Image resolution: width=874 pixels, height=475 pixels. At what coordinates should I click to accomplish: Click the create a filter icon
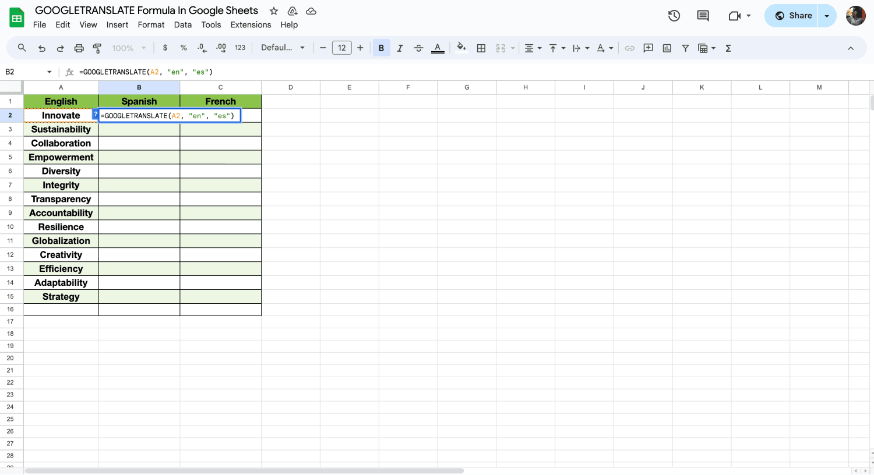coord(685,48)
